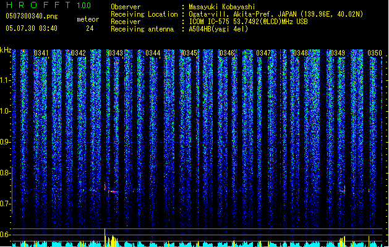Click the 0343 time marker
This screenshot has width=389, height=247.
click(116, 53)
